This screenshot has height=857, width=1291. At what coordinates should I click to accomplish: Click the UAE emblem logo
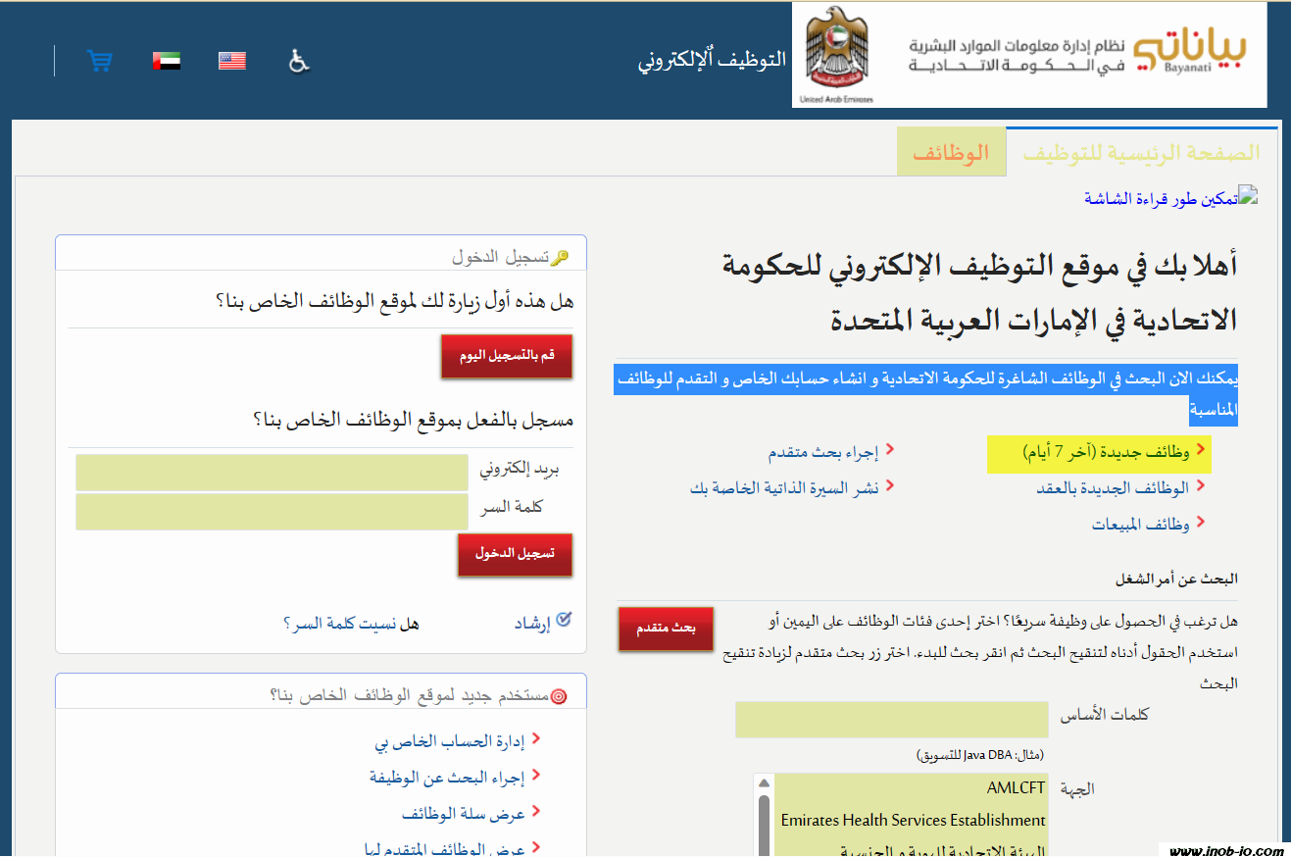(836, 55)
